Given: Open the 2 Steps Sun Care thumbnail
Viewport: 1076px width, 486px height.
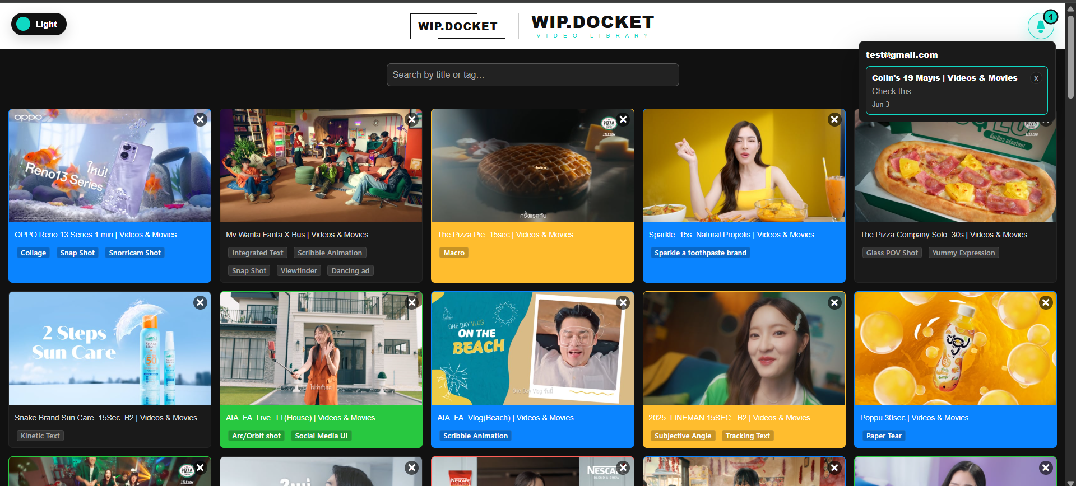Looking at the screenshot, I should pos(110,348).
